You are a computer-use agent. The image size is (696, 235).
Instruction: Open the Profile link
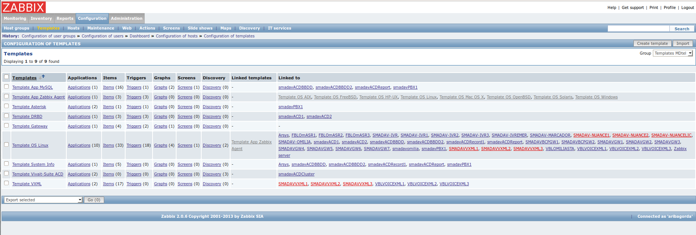coord(670,7)
